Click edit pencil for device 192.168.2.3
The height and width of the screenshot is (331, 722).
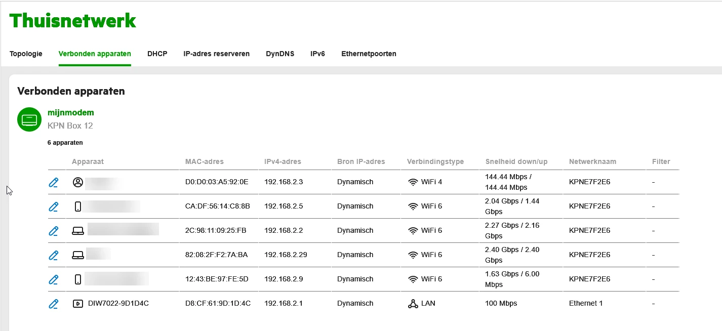pyautogui.click(x=54, y=182)
